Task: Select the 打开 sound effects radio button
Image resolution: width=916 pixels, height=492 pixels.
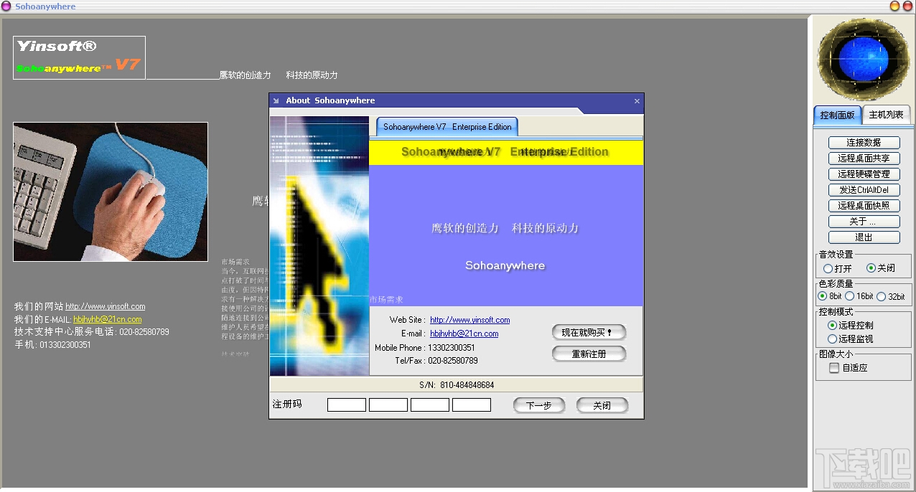Action: (838, 268)
